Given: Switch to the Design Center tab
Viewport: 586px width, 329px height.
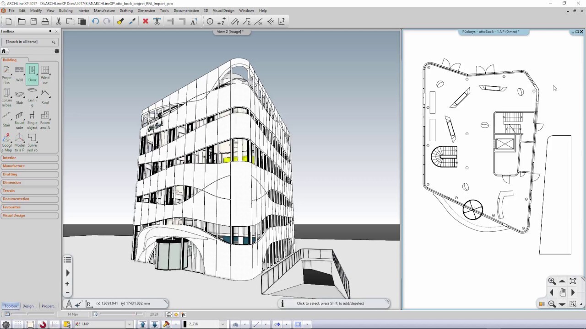Looking at the screenshot, I should click(30, 306).
